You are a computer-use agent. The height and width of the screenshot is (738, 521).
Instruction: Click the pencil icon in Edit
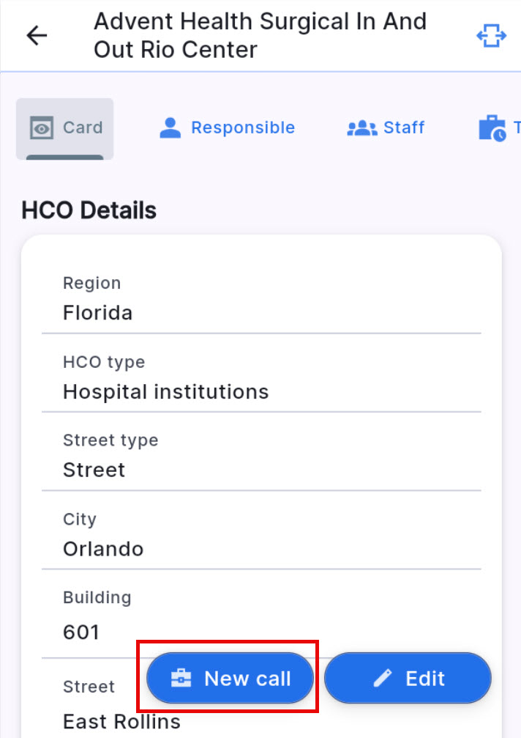[x=383, y=679]
